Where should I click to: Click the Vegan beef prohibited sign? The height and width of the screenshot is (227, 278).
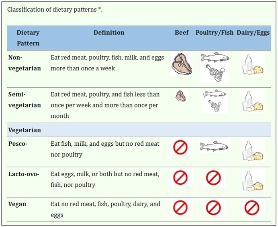tap(180, 208)
